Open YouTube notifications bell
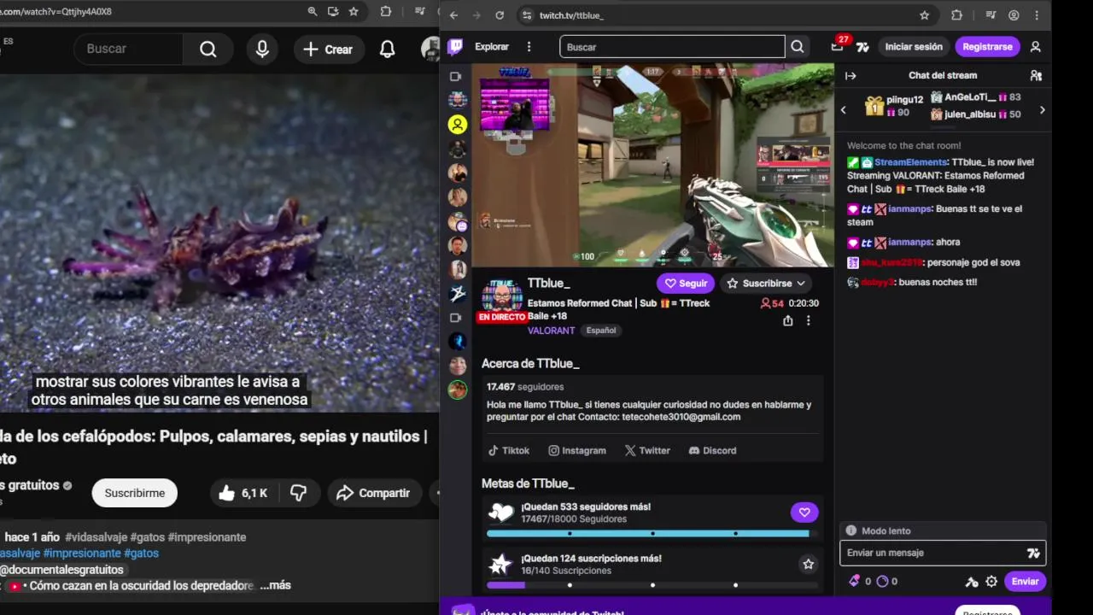The width and height of the screenshot is (1093, 615). [x=387, y=49]
